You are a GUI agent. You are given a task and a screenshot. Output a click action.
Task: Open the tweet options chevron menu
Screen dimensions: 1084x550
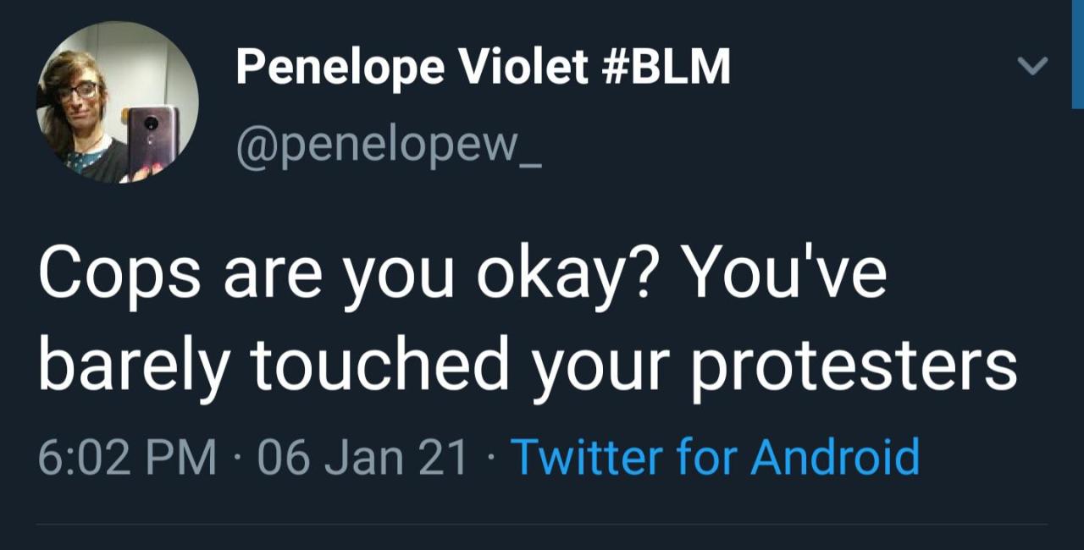1032,65
